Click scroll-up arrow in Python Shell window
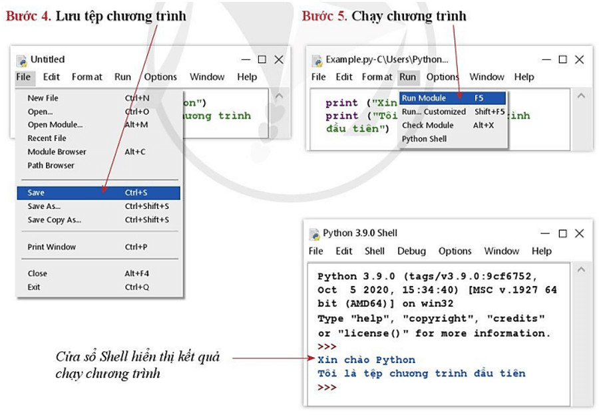The image size is (599, 415). [581, 269]
